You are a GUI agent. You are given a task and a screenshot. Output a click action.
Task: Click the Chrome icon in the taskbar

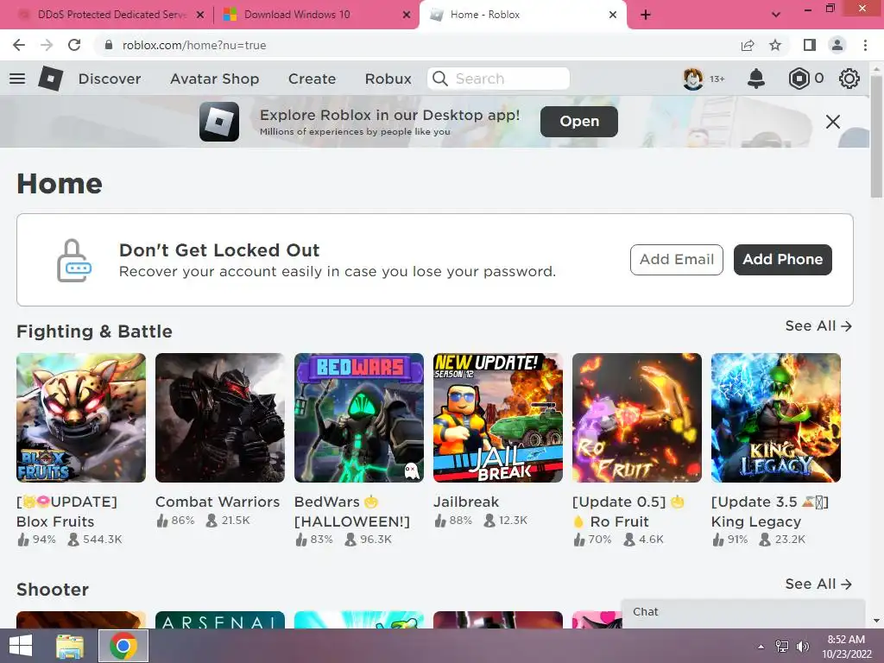pos(123,646)
